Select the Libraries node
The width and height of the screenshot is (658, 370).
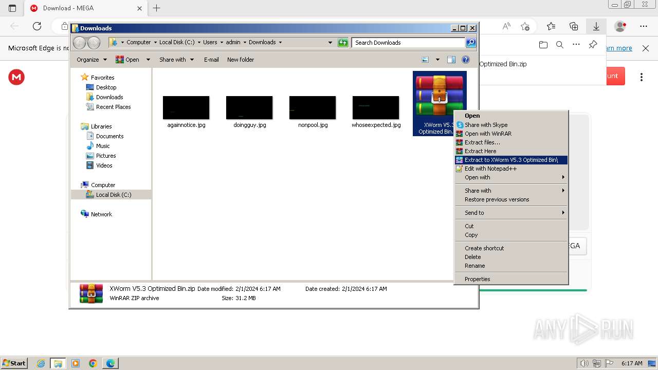[101, 126]
